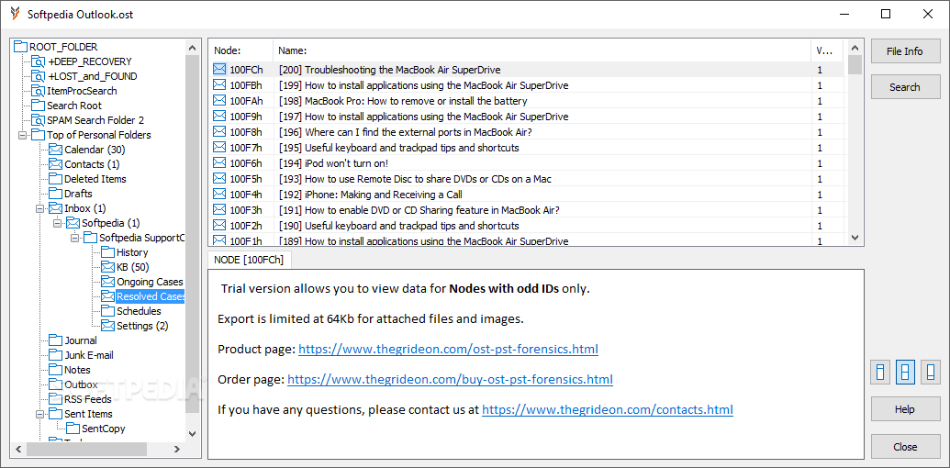Click message list scrollbar down arrow
This screenshot has height=468, width=950.
point(855,238)
